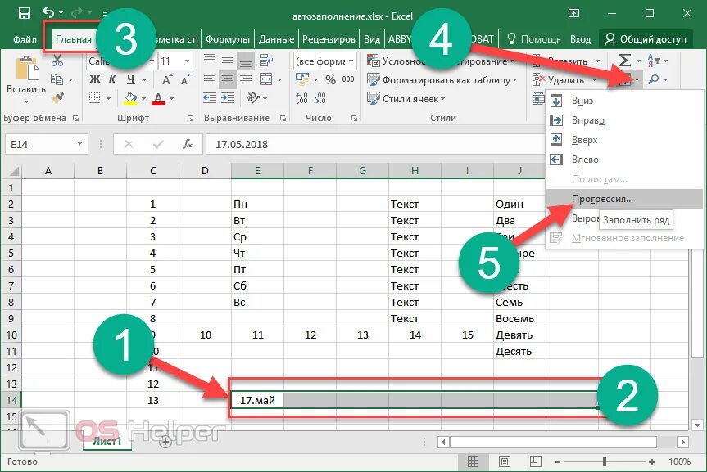The image size is (707, 472).
Task: Click Find and Select magnifier icon
Action: pos(654,79)
